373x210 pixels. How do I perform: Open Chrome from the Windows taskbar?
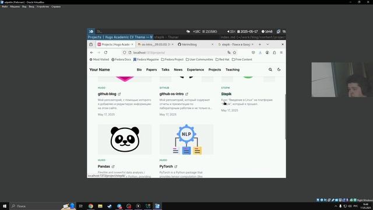91,206
